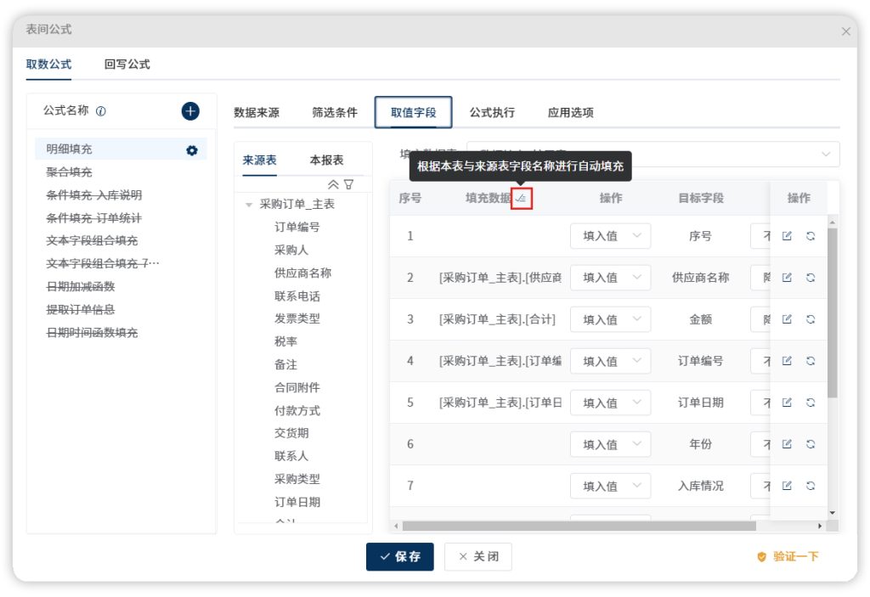Select the 日期时间函数填充 formula
The width and height of the screenshot is (870, 597).
click(92, 333)
